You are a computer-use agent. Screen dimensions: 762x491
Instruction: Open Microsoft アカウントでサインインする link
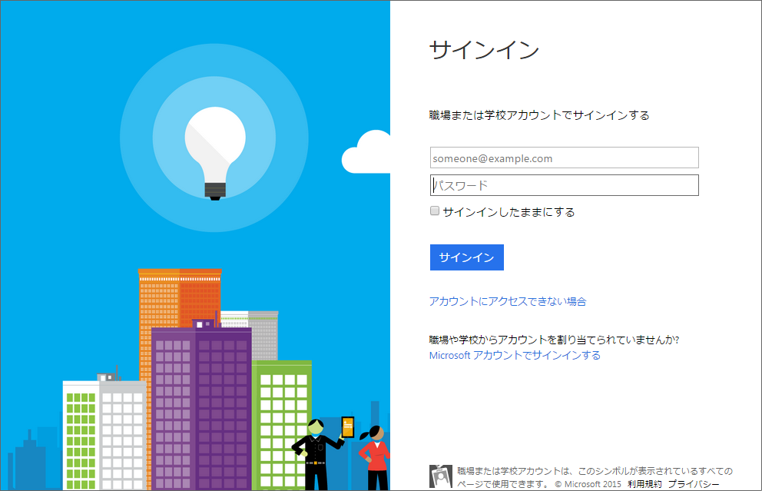[515, 355]
